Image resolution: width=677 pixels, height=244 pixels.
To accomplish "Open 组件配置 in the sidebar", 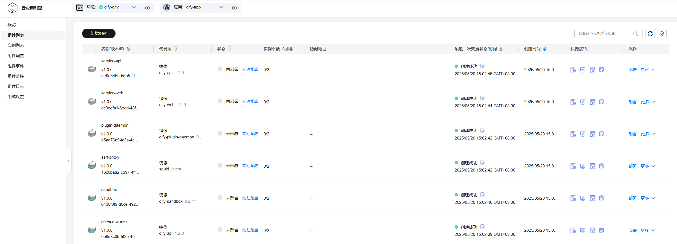I will pos(16,56).
